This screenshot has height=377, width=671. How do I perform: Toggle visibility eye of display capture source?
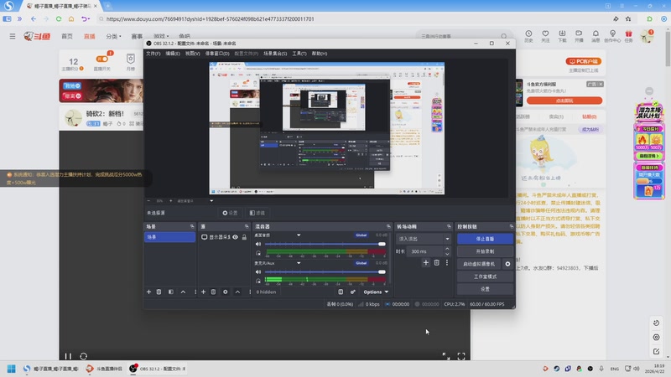[235, 237]
